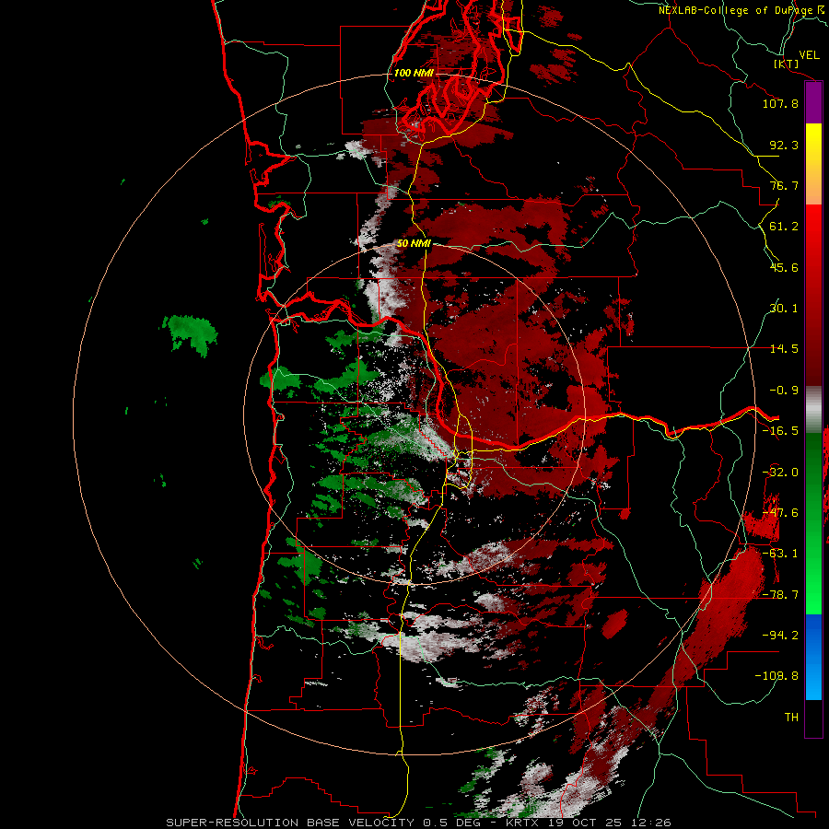The width and height of the screenshot is (829, 829).
Task: Click the VEL legend heading
Action: tap(809, 55)
